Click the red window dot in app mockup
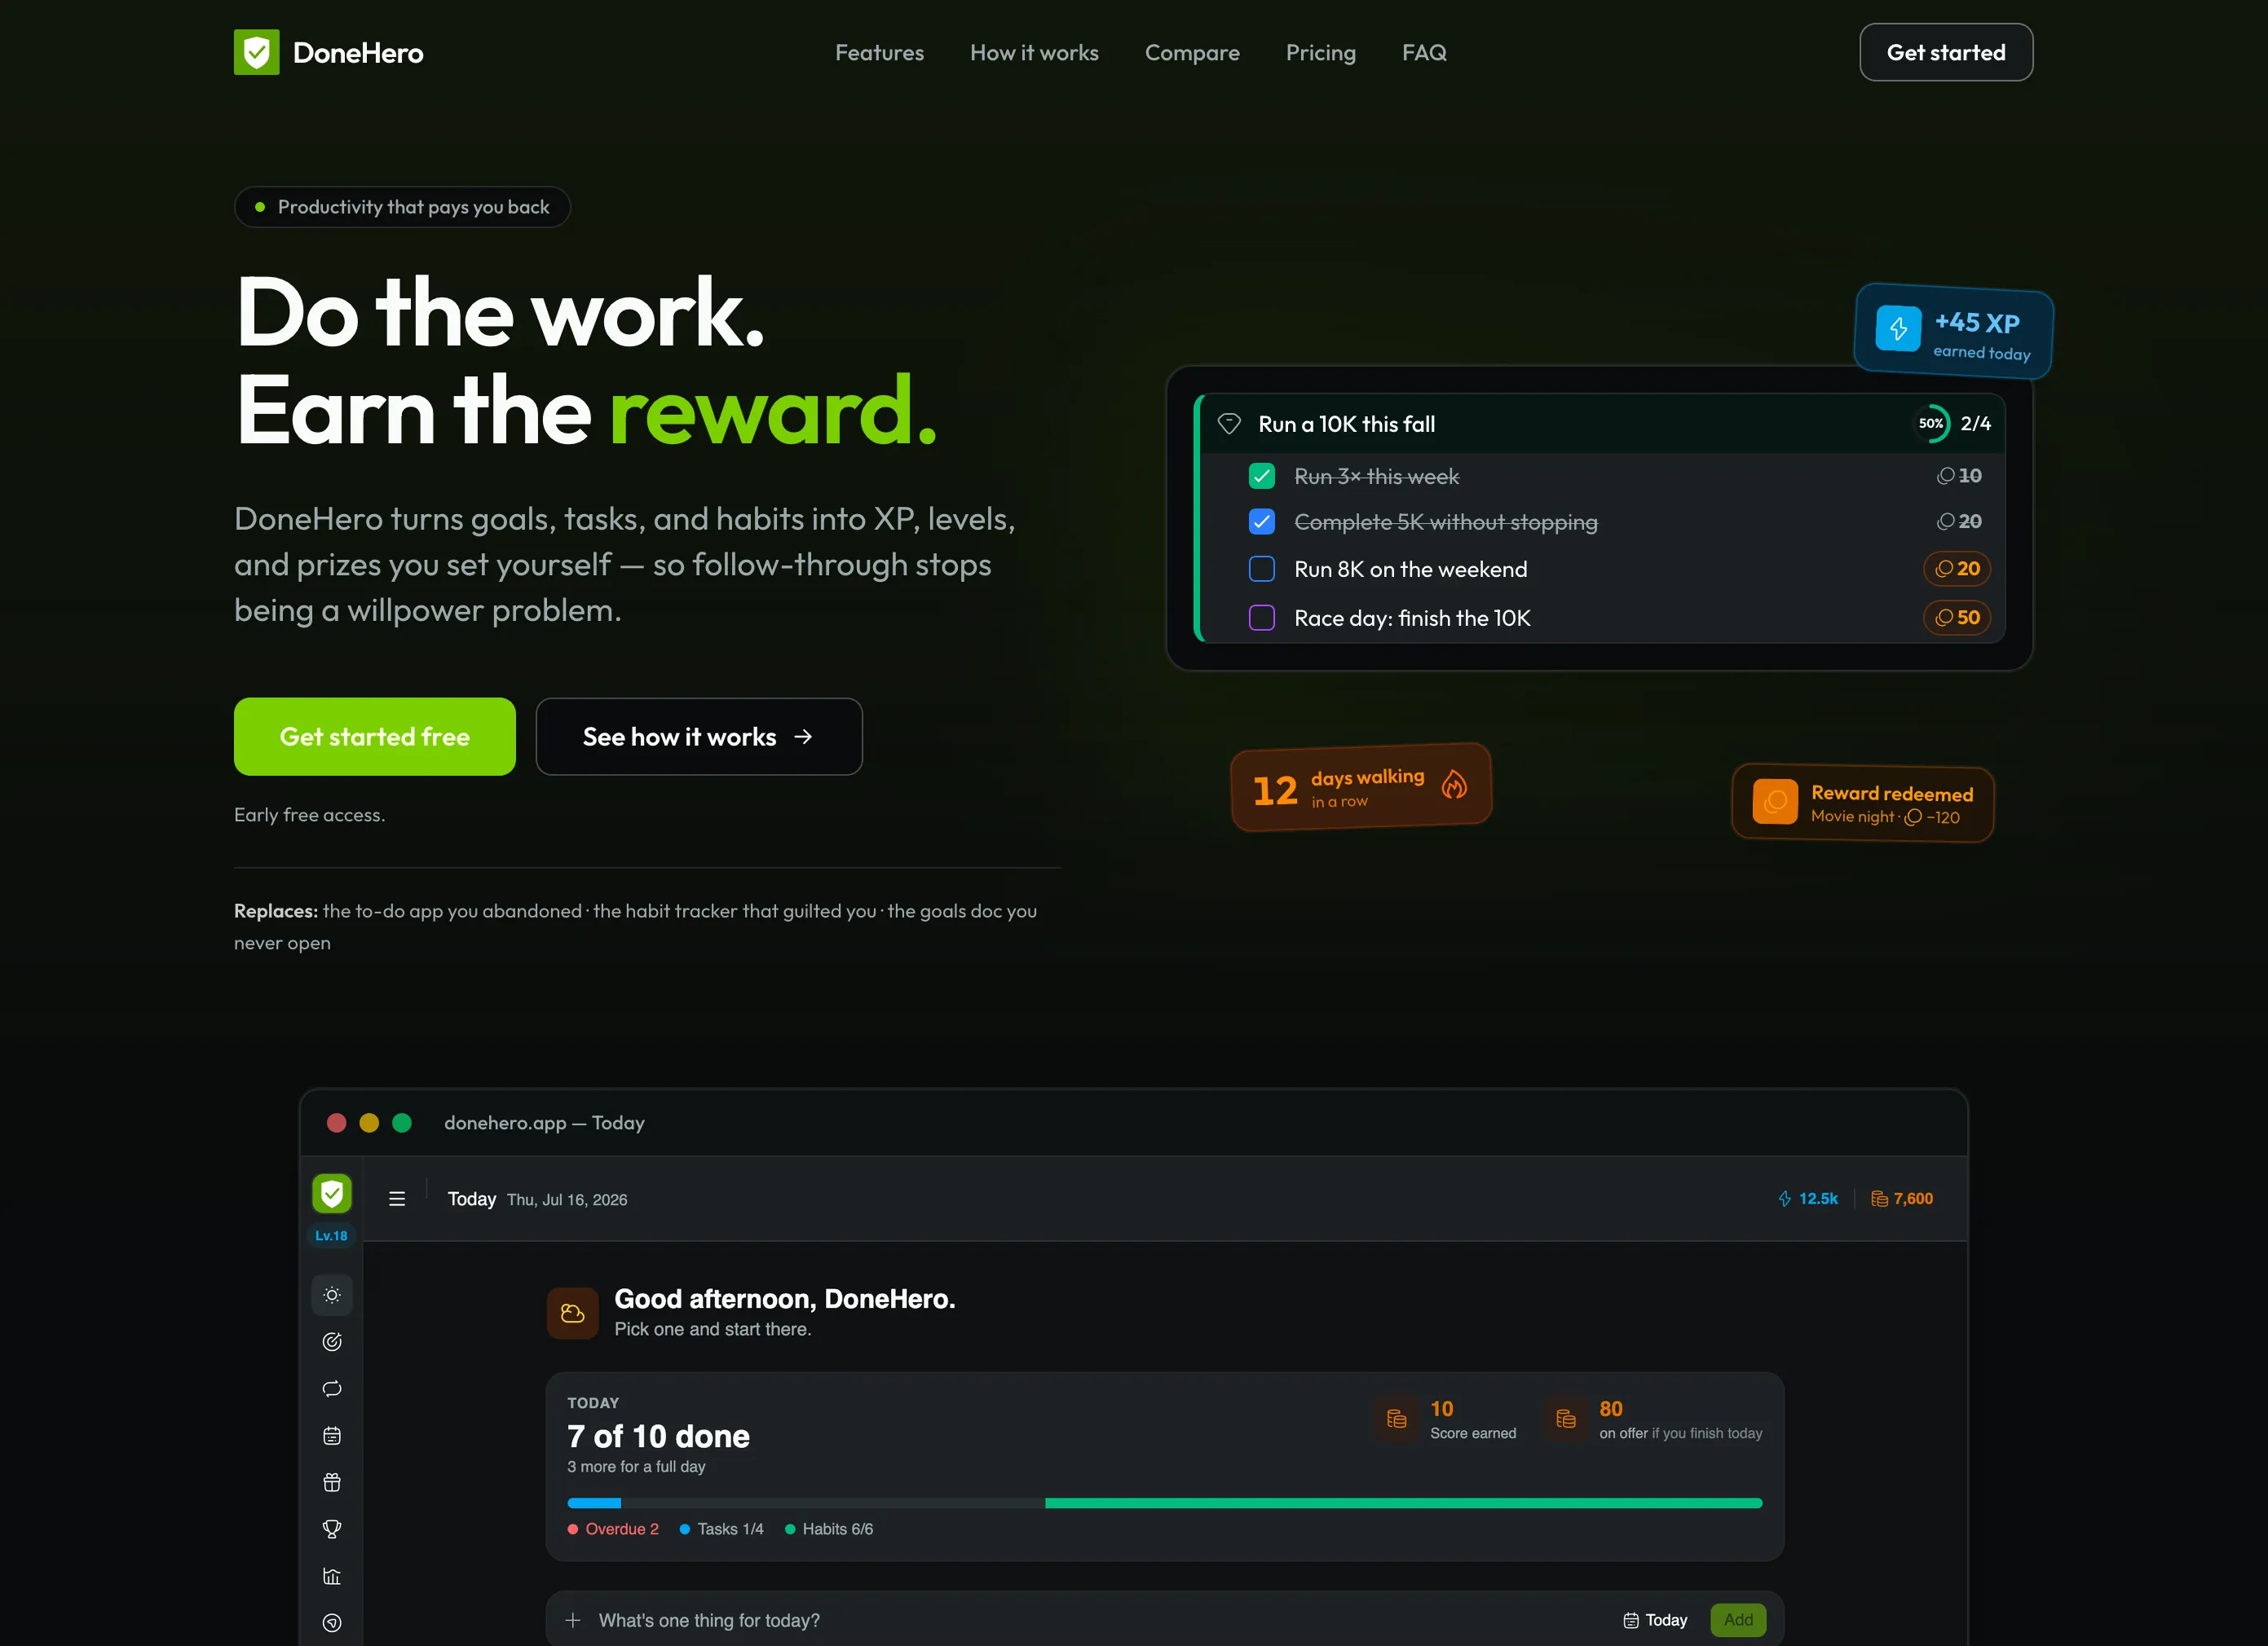2268x1646 pixels. pos(337,1122)
